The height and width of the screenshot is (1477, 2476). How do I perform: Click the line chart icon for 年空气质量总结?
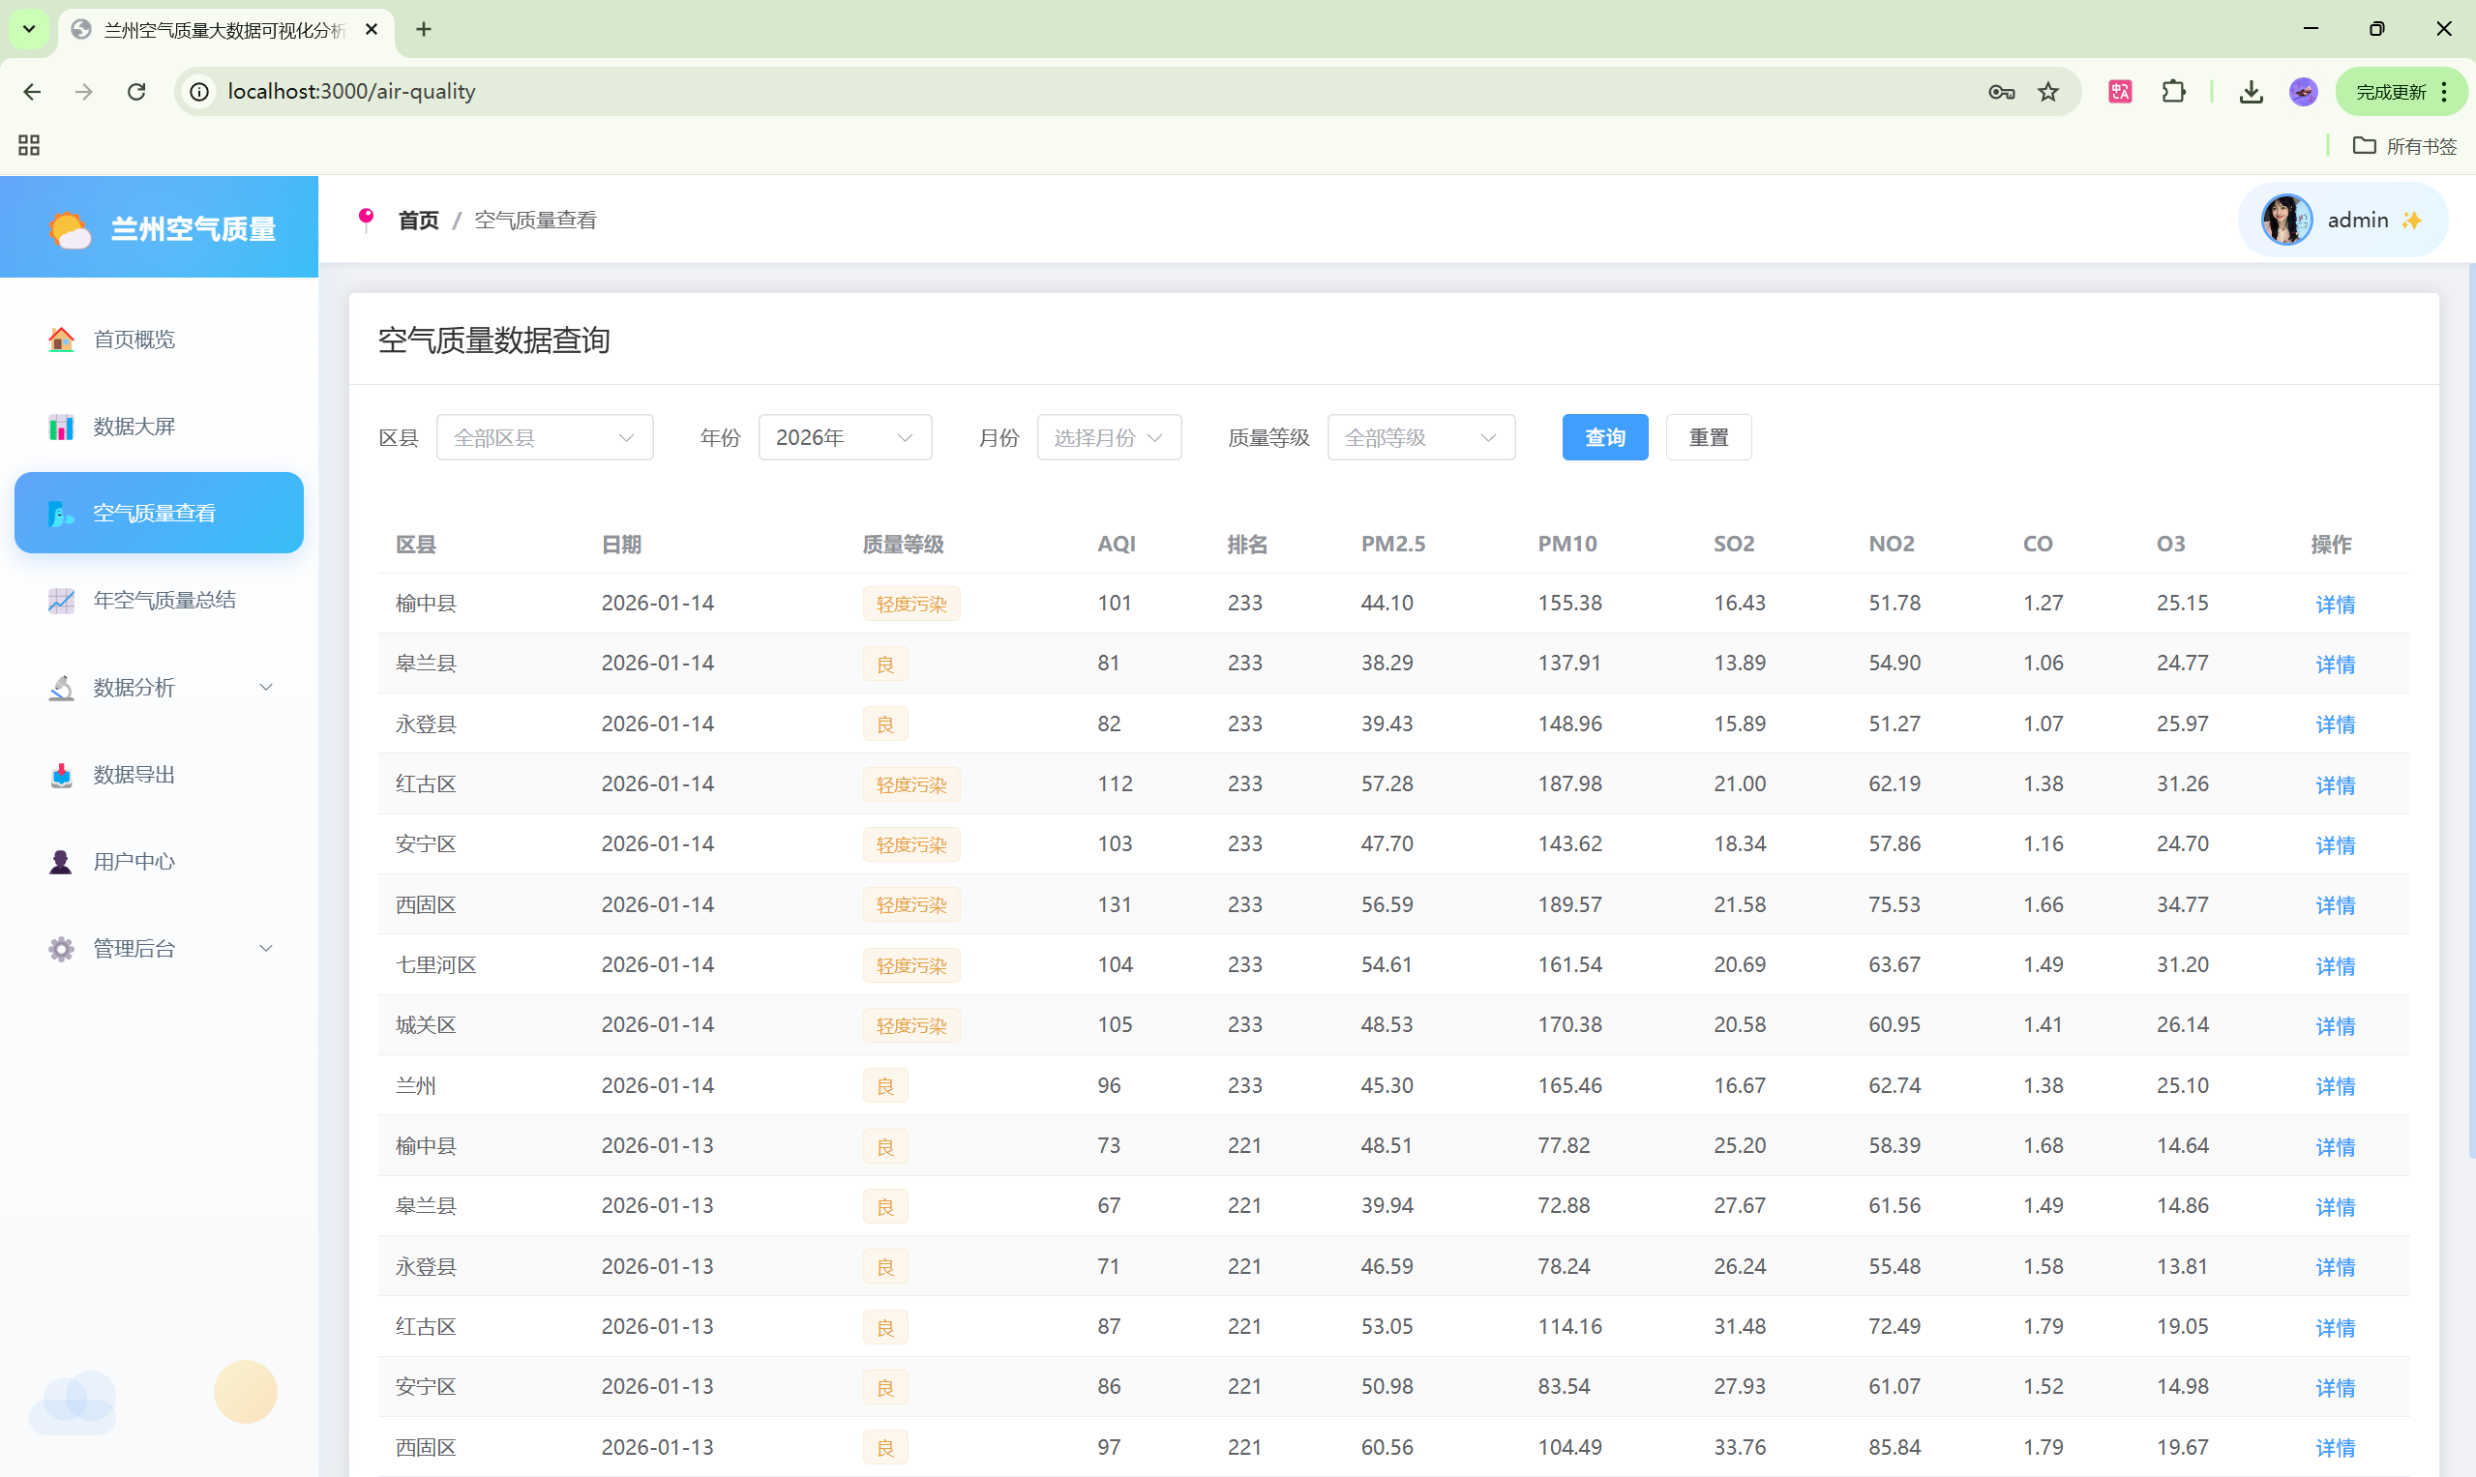coord(62,600)
